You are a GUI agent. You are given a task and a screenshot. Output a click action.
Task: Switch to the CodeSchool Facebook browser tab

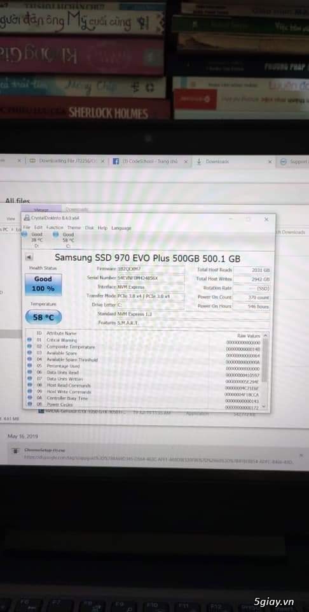tap(149, 161)
